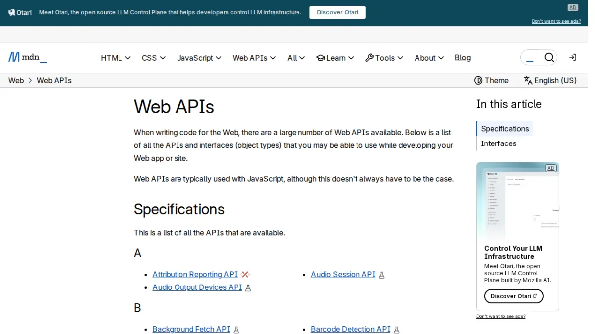Jump to Interfaces in the article outline
595x334 pixels.
(498, 143)
